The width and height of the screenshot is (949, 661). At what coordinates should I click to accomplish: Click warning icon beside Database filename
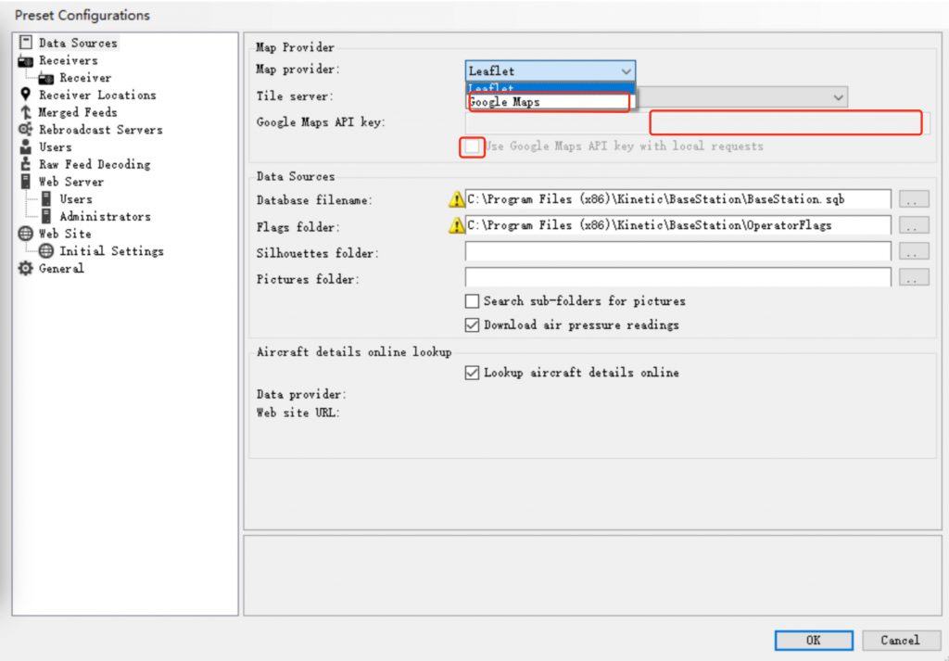click(456, 199)
